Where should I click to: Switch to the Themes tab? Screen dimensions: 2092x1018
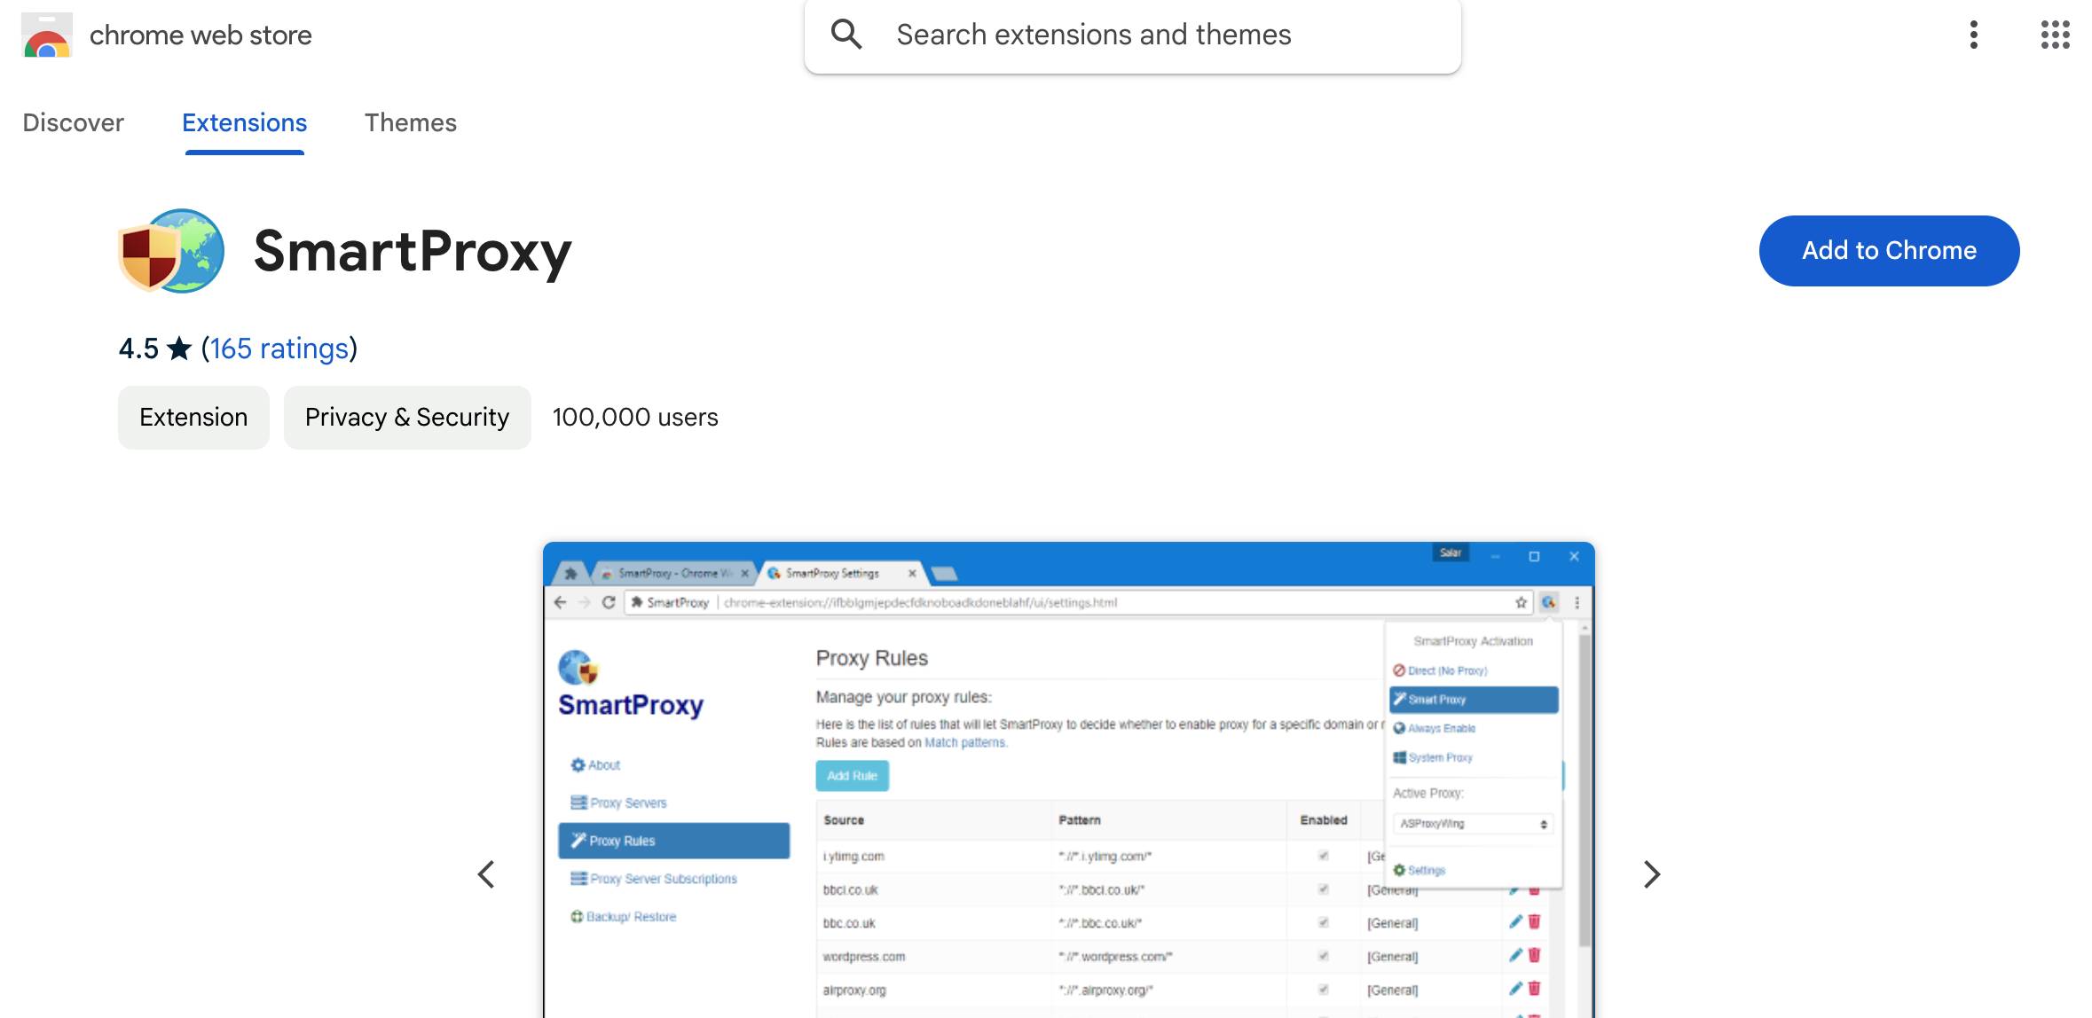click(410, 122)
